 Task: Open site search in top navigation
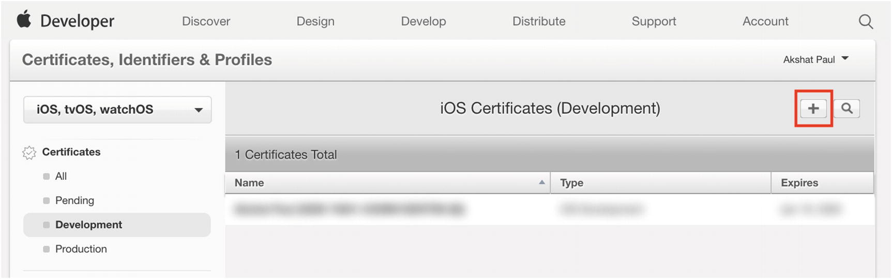point(865,22)
